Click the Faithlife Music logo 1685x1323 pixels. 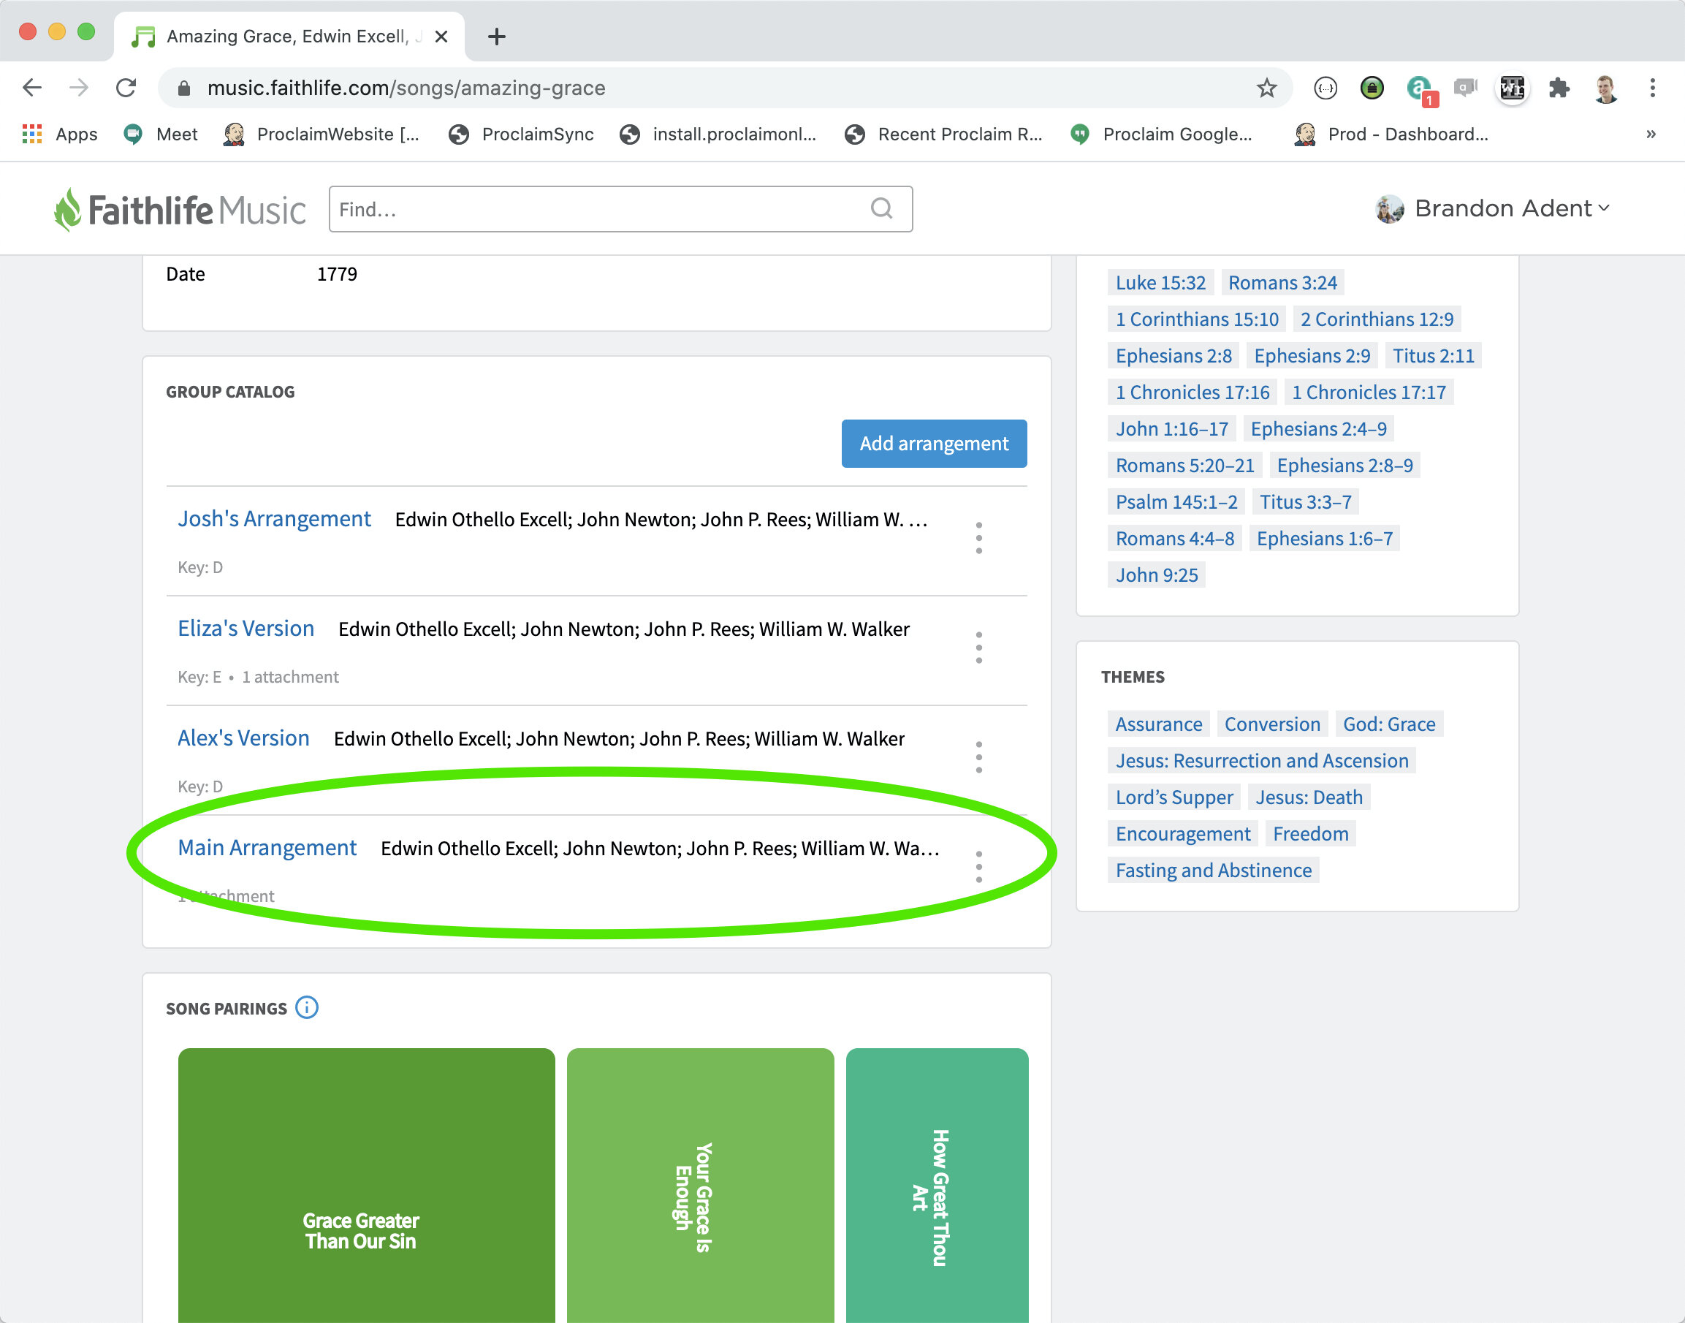(x=180, y=210)
